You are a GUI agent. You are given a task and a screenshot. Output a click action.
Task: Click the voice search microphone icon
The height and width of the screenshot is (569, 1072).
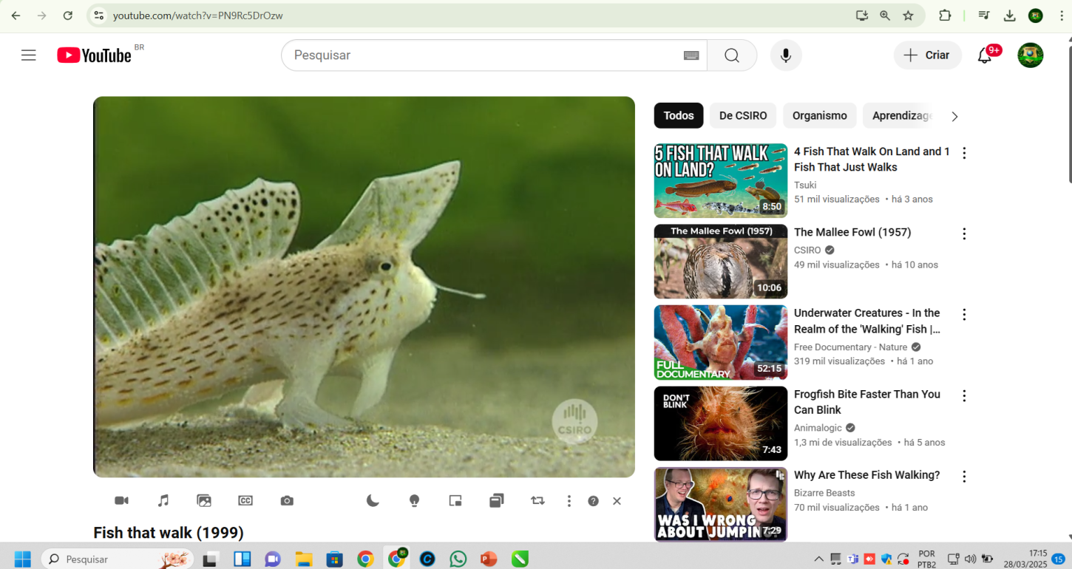(x=785, y=55)
